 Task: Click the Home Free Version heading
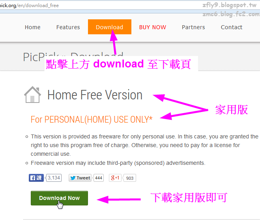95,95
